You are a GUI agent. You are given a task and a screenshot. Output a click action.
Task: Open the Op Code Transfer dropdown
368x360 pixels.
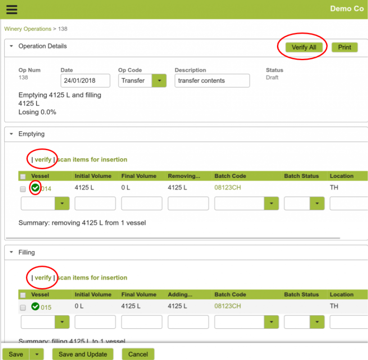coord(159,81)
